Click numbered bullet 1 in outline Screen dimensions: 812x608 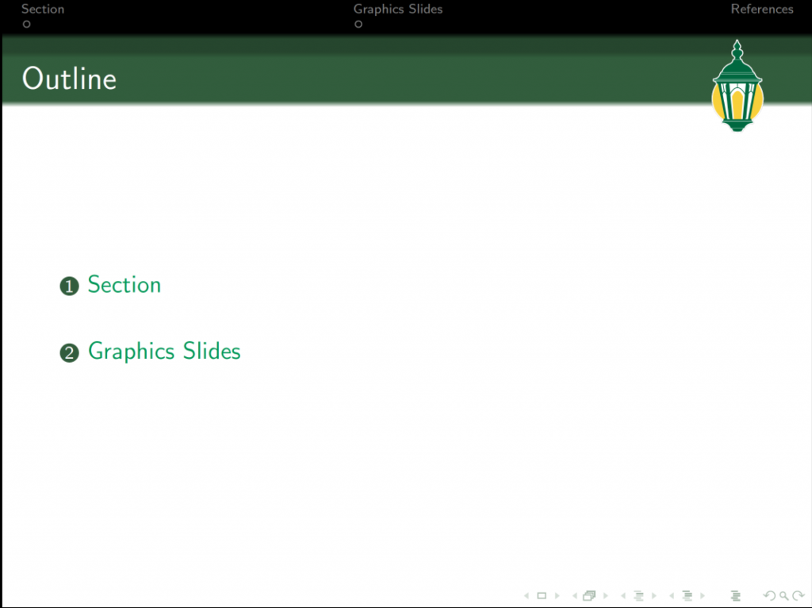[70, 286]
